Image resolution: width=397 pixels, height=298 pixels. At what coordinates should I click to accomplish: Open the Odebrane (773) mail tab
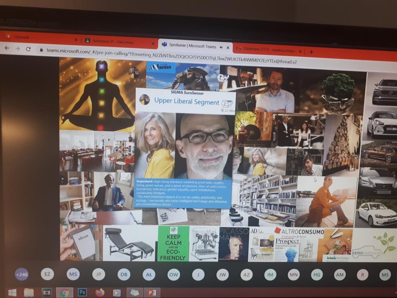(x=269, y=49)
